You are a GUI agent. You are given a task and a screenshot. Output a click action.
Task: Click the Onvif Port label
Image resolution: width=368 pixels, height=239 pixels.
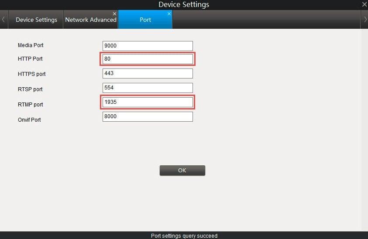pyautogui.click(x=29, y=120)
